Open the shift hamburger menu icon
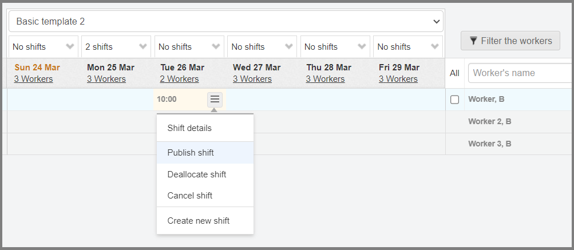 coord(215,100)
